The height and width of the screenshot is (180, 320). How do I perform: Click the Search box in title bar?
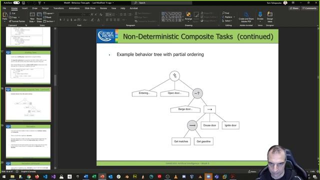point(162,3)
